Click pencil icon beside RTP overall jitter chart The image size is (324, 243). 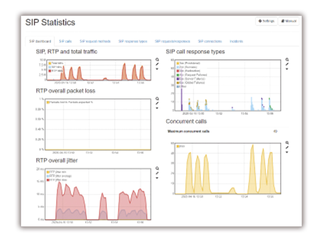pyautogui.click(x=157, y=173)
